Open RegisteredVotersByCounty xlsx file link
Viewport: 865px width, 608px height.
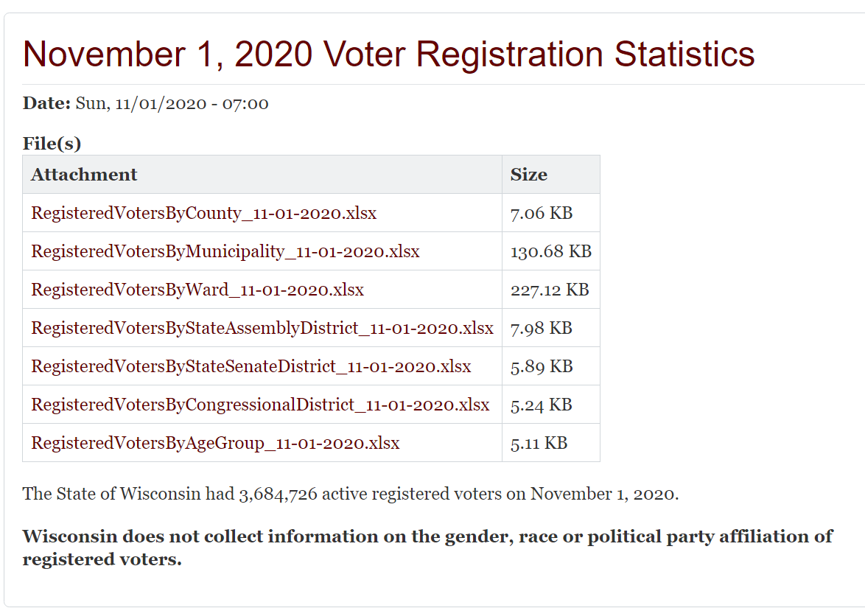tap(203, 214)
